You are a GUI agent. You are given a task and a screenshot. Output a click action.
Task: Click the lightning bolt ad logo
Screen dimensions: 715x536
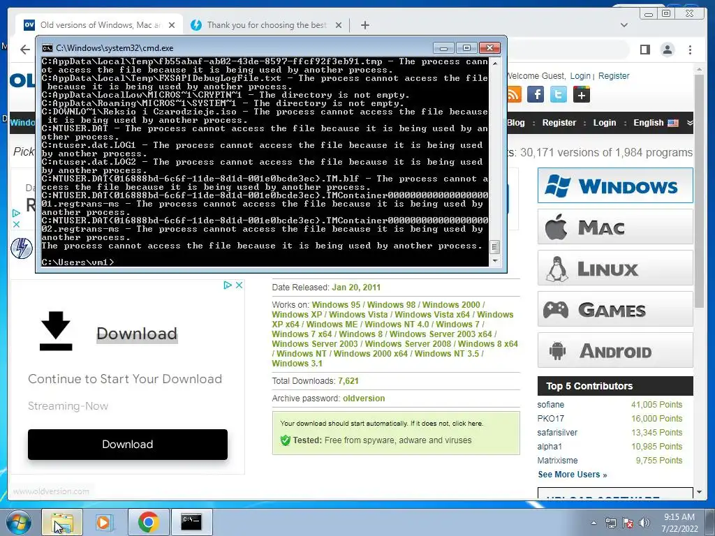pyautogui.click(x=22, y=248)
